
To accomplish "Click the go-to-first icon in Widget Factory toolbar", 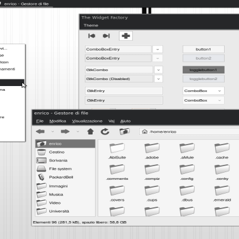I will click(91, 36).
